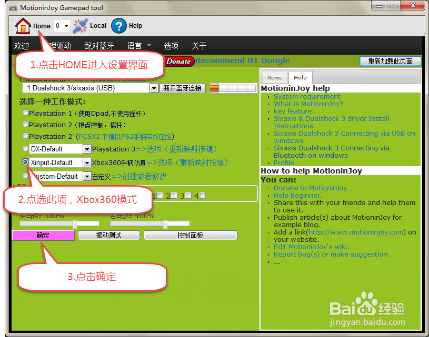Expand the DX-Default dropdown arrow
Screen dimensions: 429x337
tap(87, 149)
